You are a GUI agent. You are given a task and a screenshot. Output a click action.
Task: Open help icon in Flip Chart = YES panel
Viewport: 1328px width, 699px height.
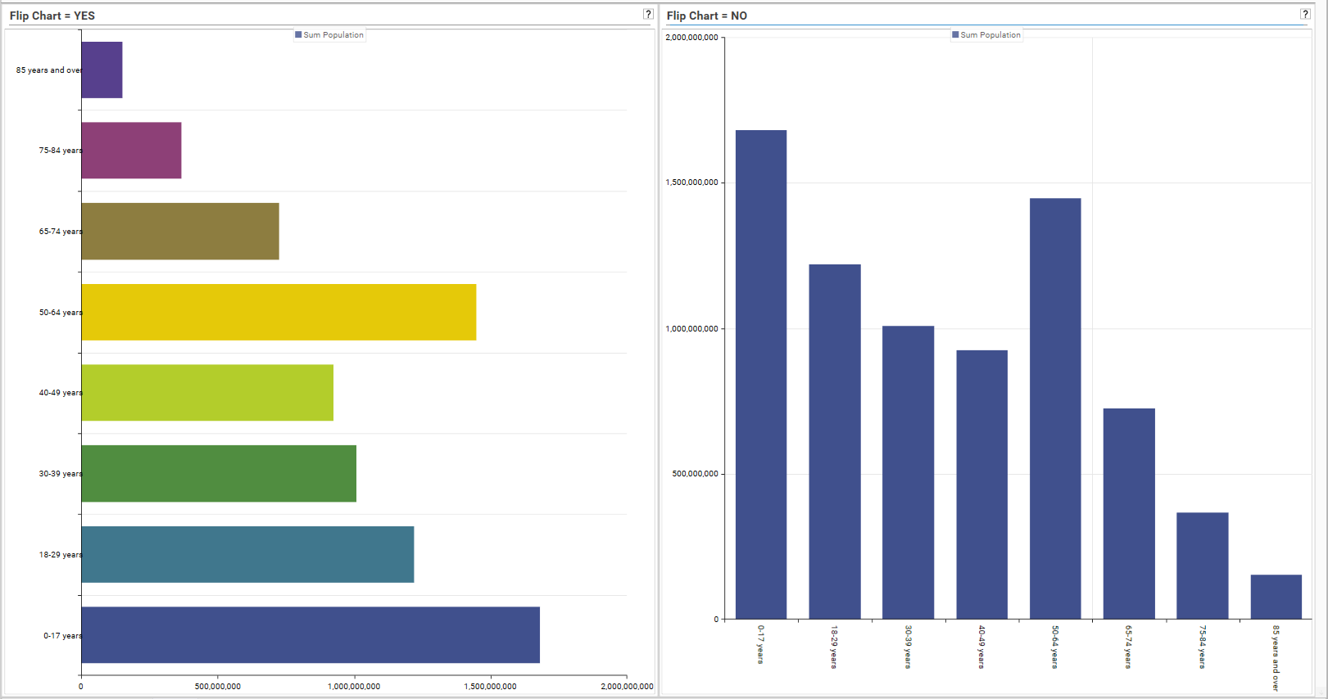(x=648, y=14)
